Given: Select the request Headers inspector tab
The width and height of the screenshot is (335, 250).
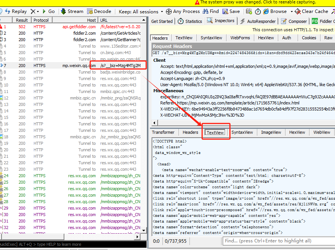Looking at the screenshot, I should pos(160,38).
